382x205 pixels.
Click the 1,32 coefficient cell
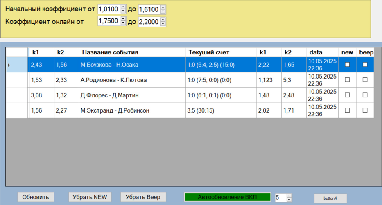click(66, 95)
